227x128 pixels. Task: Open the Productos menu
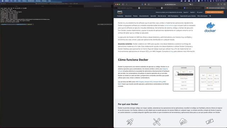tap(120, 16)
